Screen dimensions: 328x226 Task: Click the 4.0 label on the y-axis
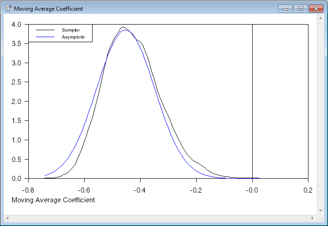tap(16, 24)
